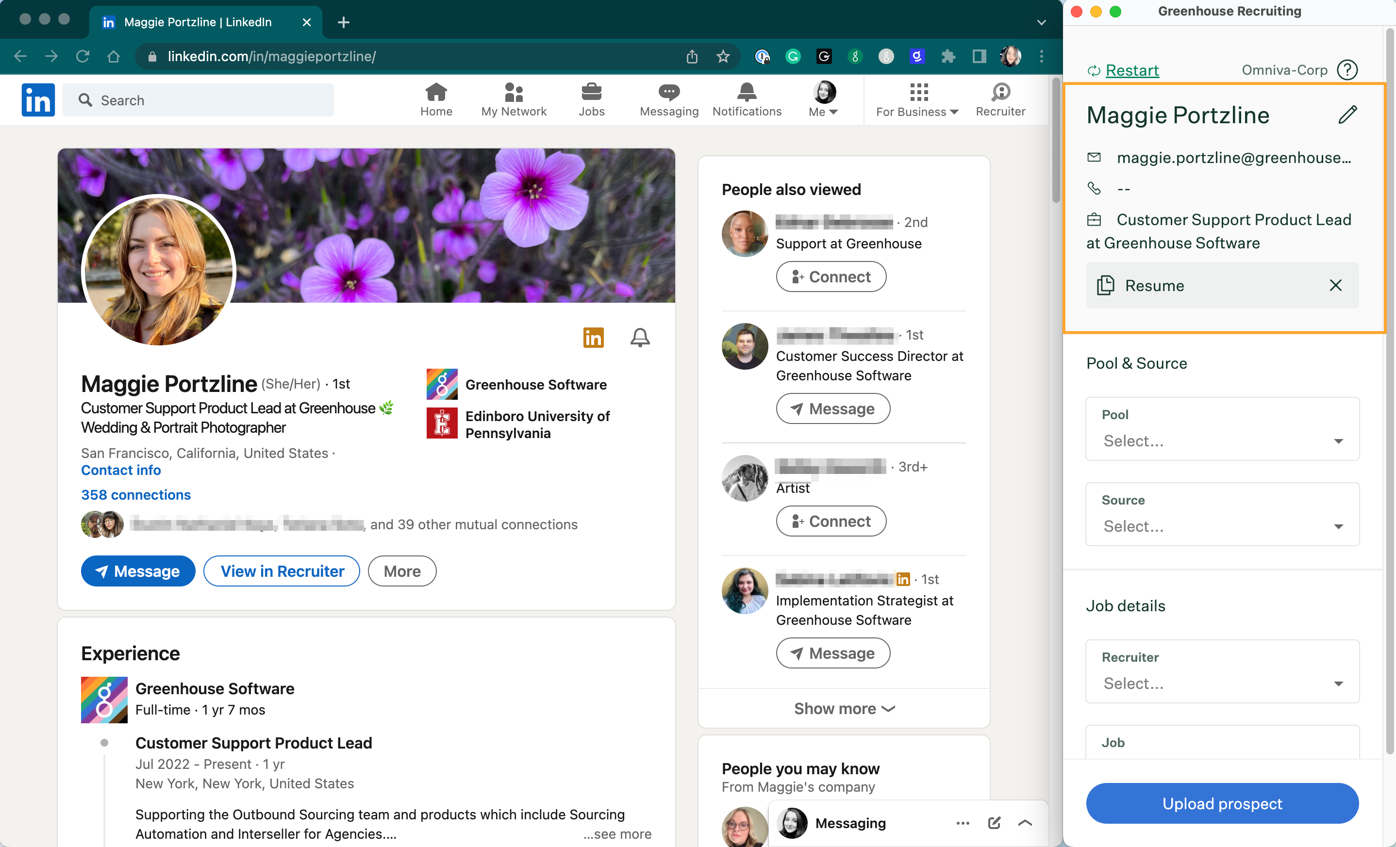Click the gold LinkedIn premium badge on profile

pyautogui.click(x=593, y=338)
